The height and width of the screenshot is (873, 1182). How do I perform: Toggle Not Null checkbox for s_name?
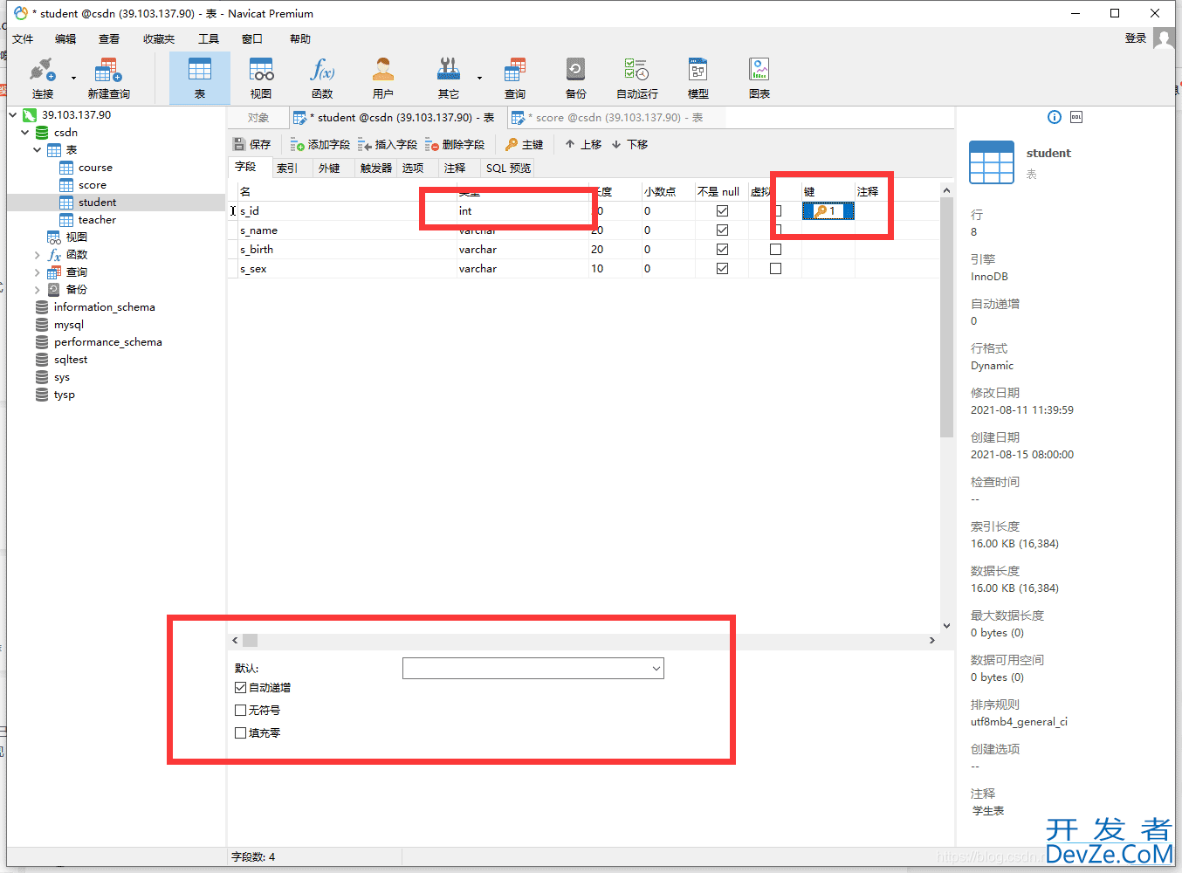pyautogui.click(x=722, y=230)
